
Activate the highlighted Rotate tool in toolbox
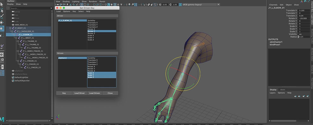(2, 29)
